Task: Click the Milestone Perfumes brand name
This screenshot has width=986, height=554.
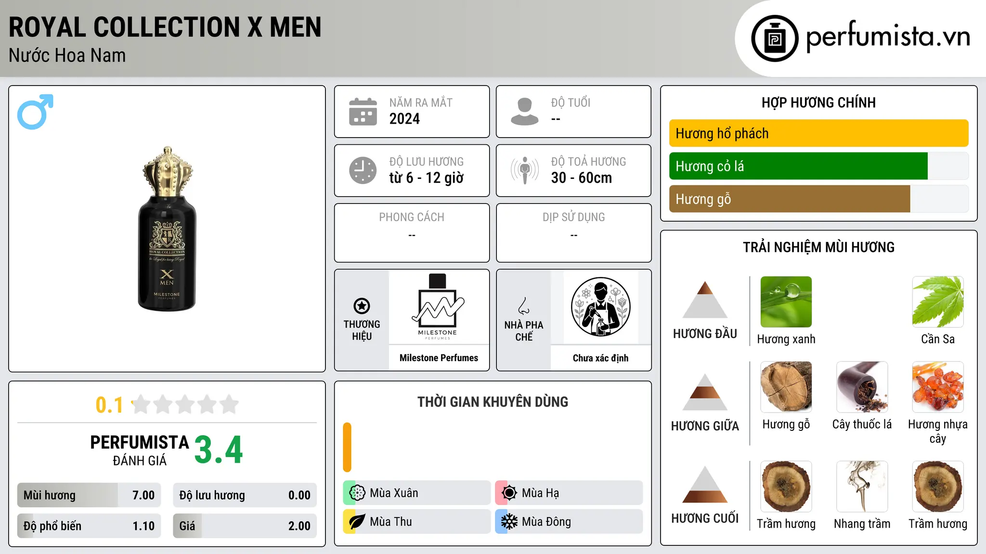Action: pyautogui.click(x=439, y=358)
